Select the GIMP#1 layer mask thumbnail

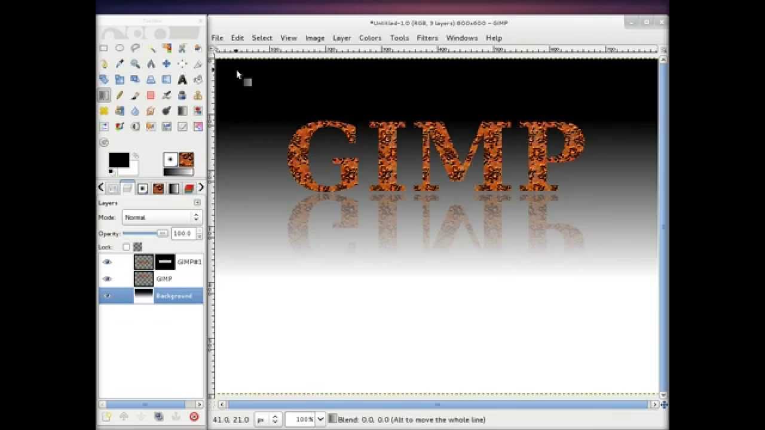[165, 262]
